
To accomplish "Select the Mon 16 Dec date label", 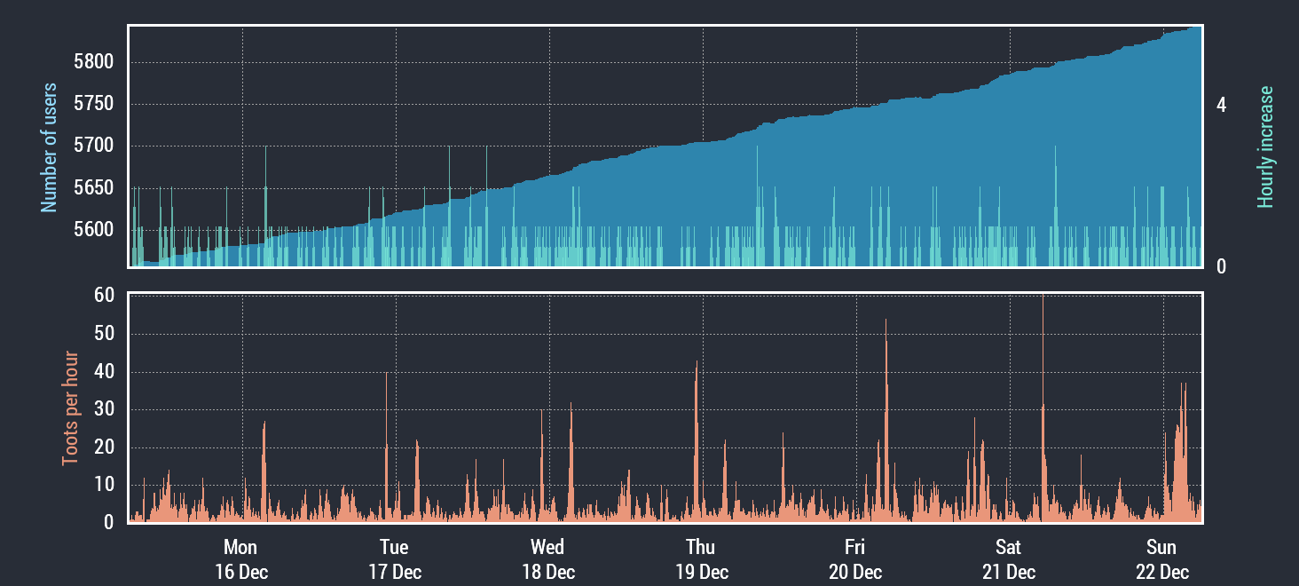I will click(x=240, y=558).
